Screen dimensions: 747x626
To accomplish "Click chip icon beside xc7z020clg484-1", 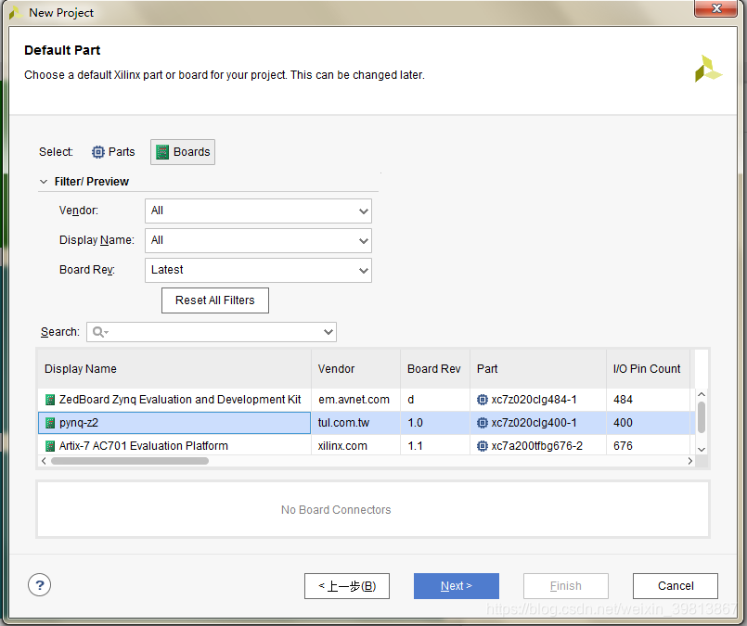I will click(x=483, y=400).
